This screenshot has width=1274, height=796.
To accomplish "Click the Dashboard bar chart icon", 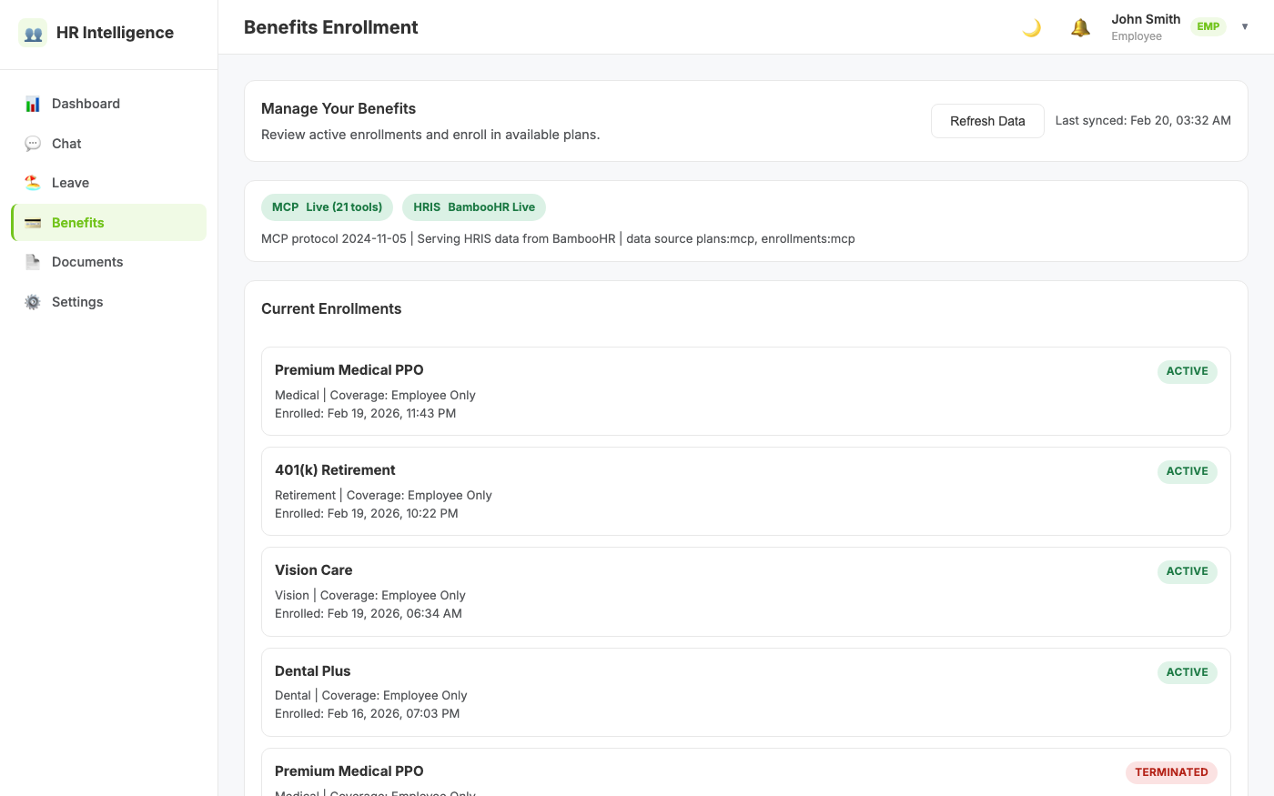I will [33, 104].
